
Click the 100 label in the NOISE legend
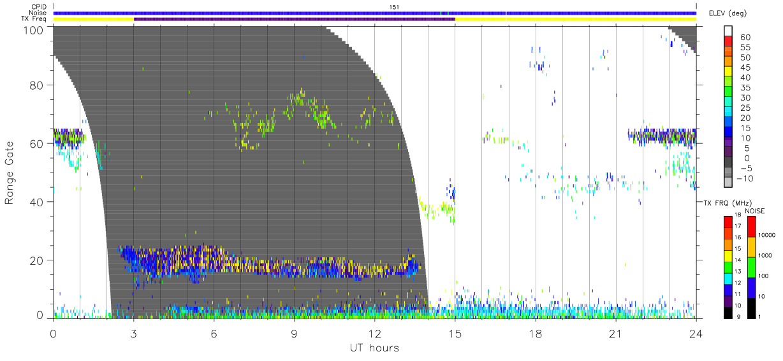coord(764,276)
